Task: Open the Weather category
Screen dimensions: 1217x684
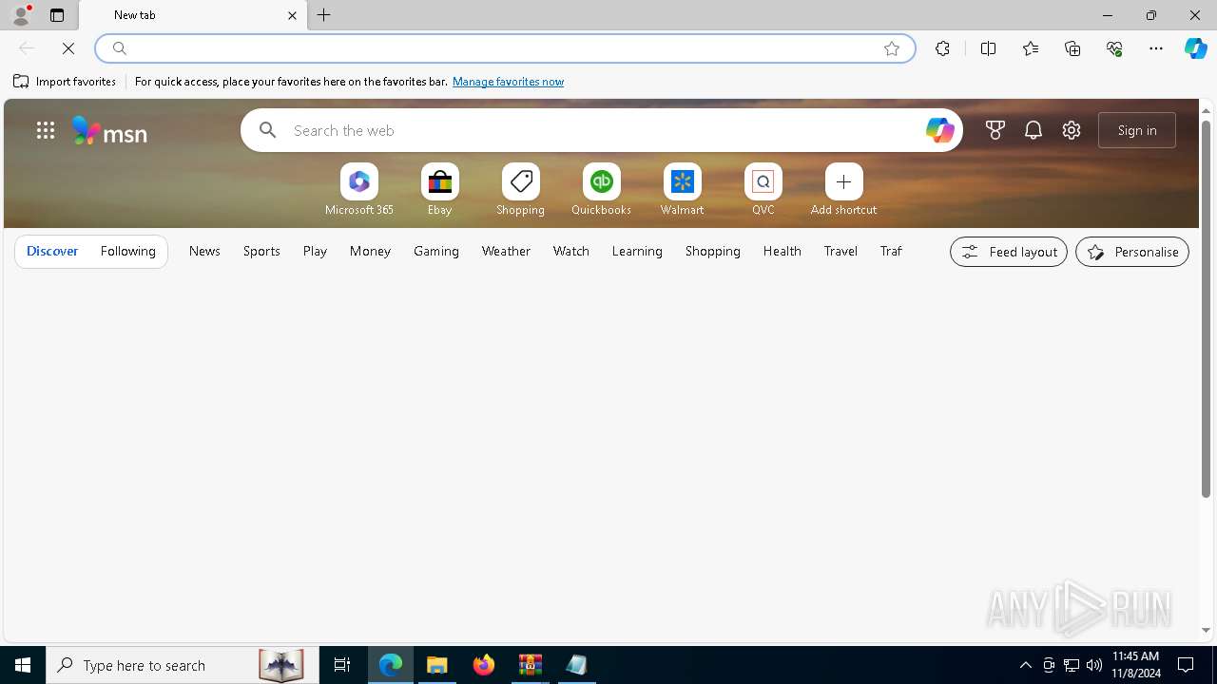Action: (x=506, y=251)
